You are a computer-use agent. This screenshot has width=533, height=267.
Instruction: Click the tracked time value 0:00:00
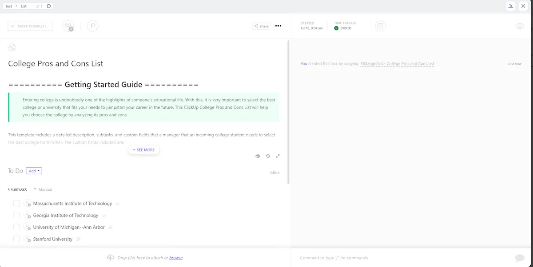pos(346,28)
